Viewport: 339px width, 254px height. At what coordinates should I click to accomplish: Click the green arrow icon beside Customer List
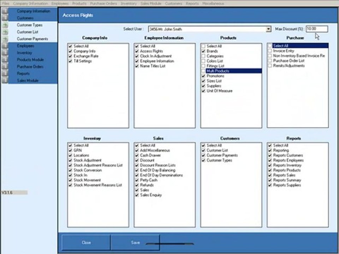click(5, 32)
